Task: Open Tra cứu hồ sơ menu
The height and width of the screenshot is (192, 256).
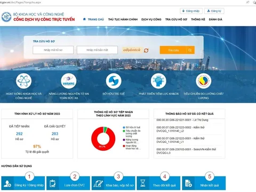Action: (x=176, y=19)
